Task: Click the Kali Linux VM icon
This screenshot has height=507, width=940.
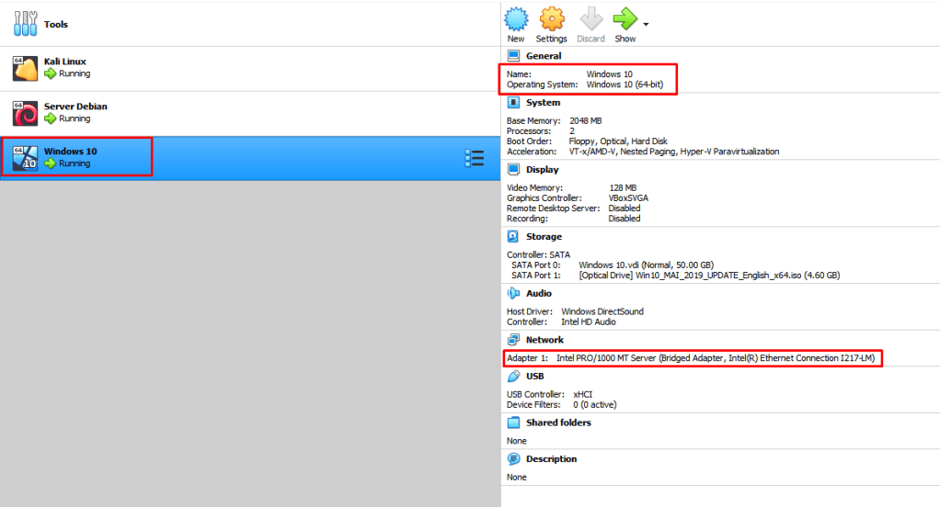Action: (x=25, y=68)
